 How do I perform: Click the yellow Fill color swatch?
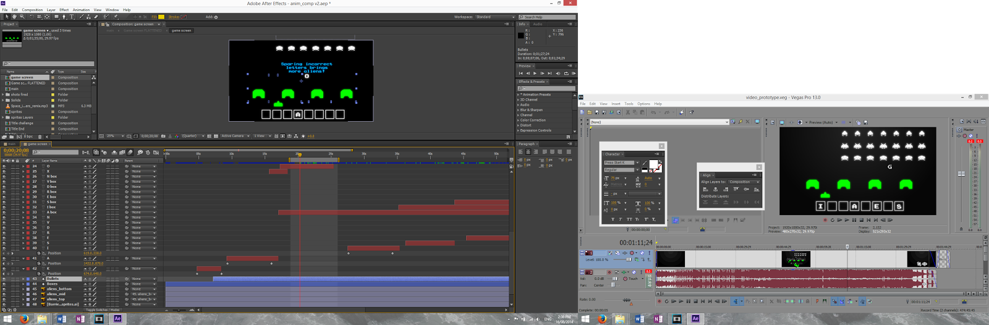click(x=161, y=17)
